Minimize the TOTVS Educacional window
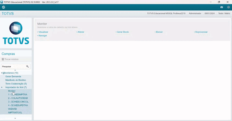Image resolution: width=232 pixels, height=121 pixels. (x=211, y=2)
